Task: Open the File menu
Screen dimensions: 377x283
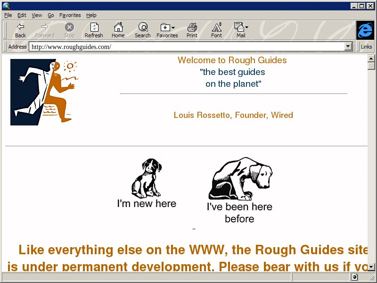Action: tap(8, 15)
